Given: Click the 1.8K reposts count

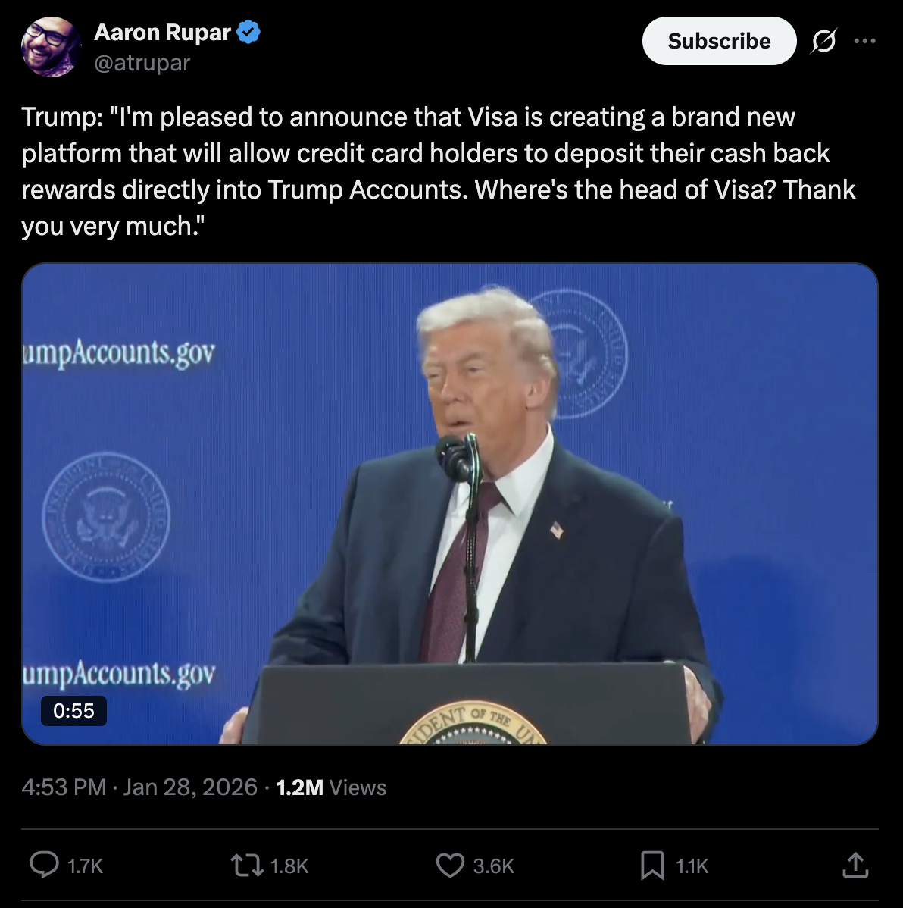Looking at the screenshot, I should pyautogui.click(x=289, y=866).
